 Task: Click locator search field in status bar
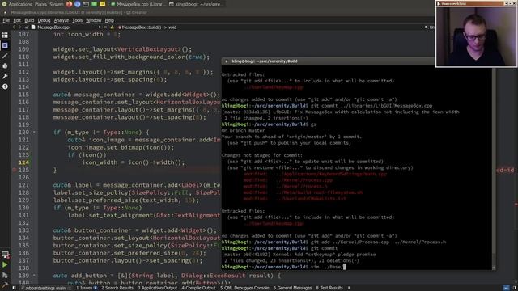coord(45,288)
